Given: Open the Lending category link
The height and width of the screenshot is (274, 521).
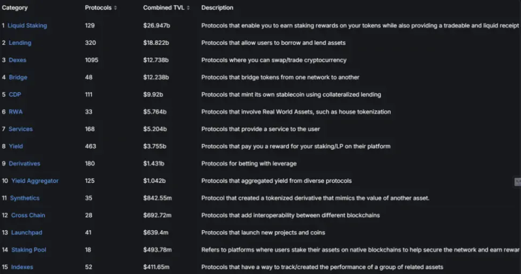Looking at the screenshot, I should (x=20, y=43).
